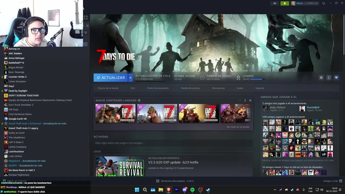Open Brave browser from the taskbar
Screen dimensions: 345x194
[169, 190]
